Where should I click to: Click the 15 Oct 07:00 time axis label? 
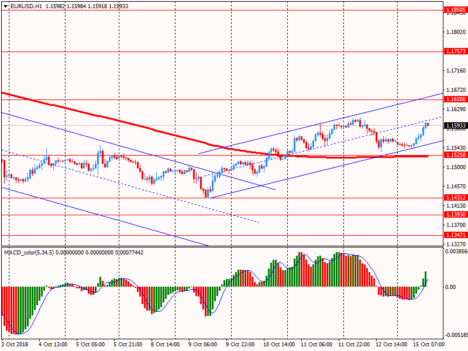pyautogui.click(x=429, y=344)
